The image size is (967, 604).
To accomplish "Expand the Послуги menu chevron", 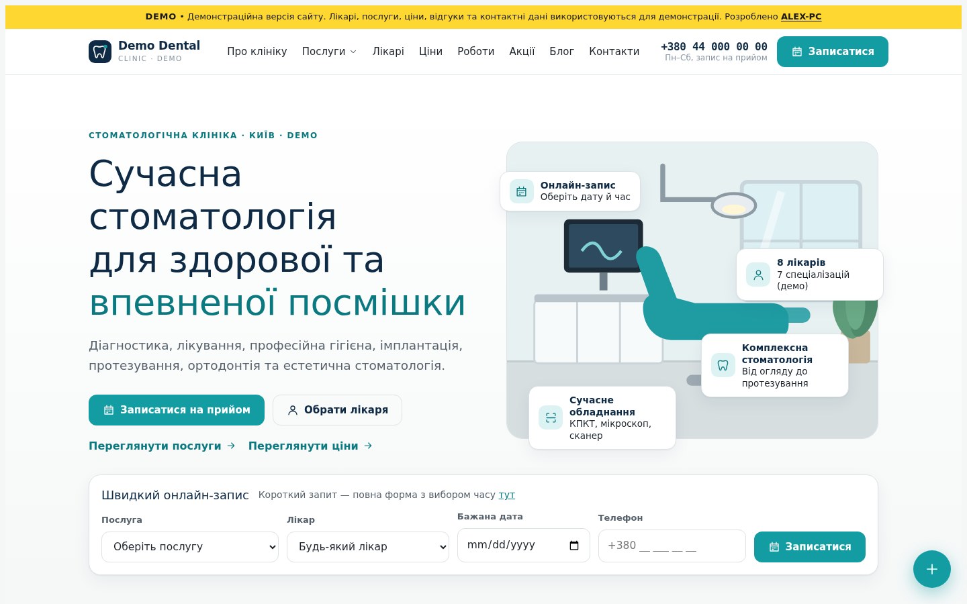I will pyautogui.click(x=353, y=52).
